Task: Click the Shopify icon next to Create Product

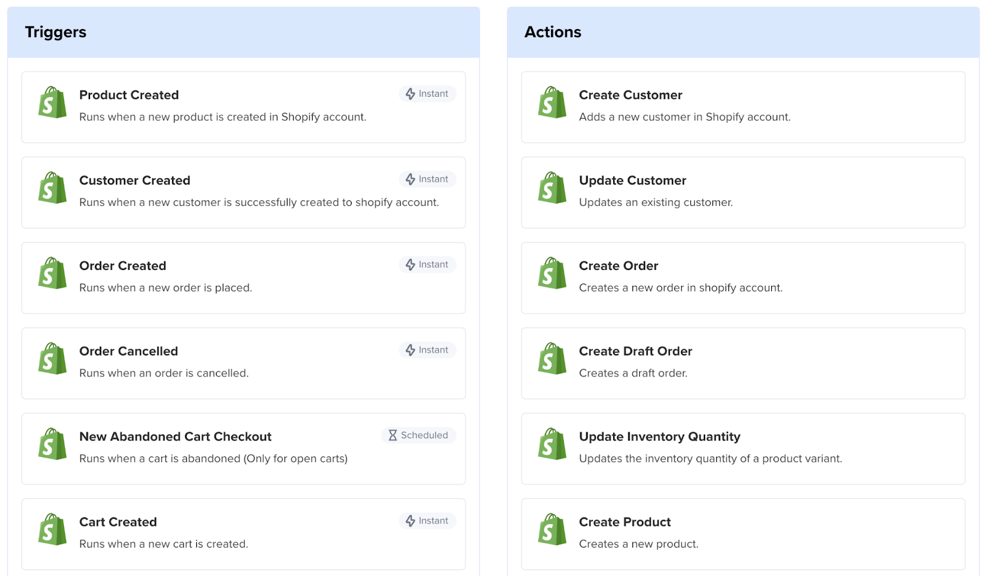Action: tap(552, 530)
